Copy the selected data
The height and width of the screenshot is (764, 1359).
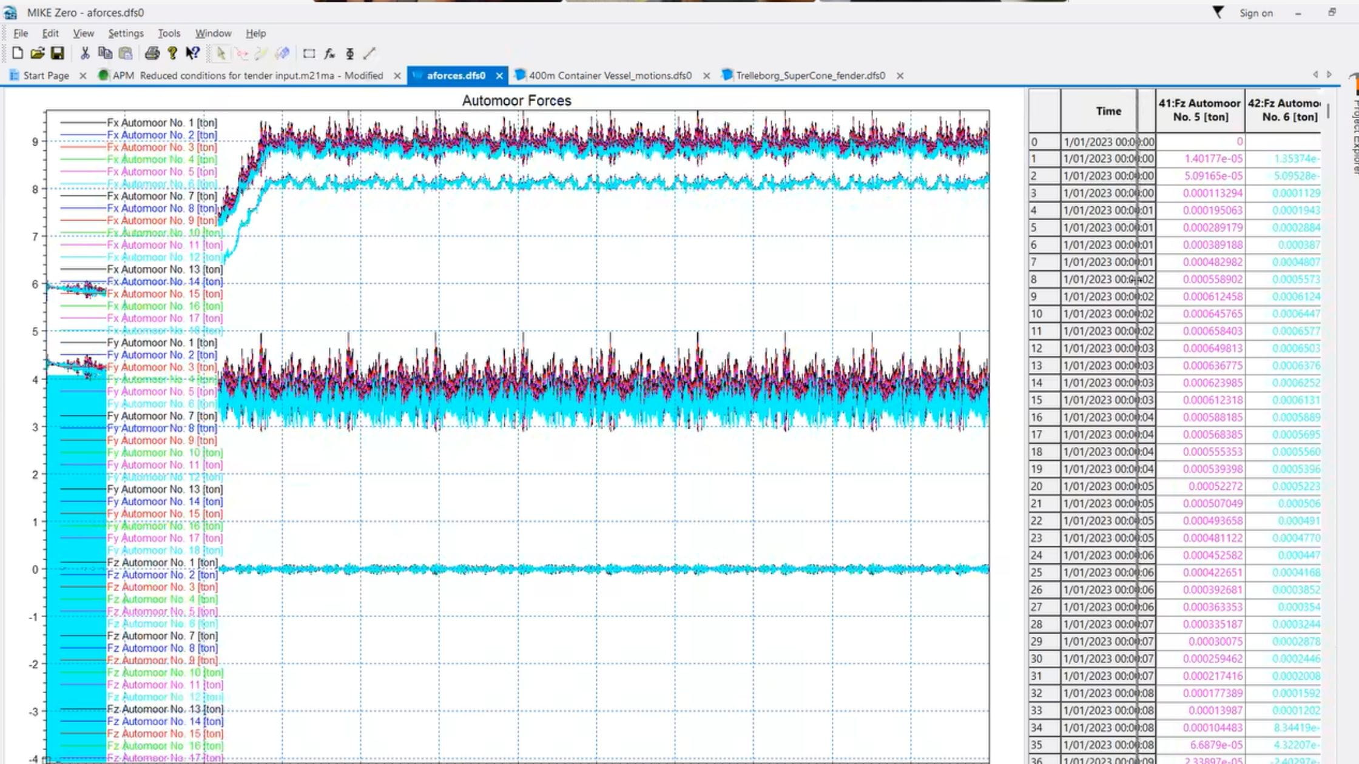[104, 53]
